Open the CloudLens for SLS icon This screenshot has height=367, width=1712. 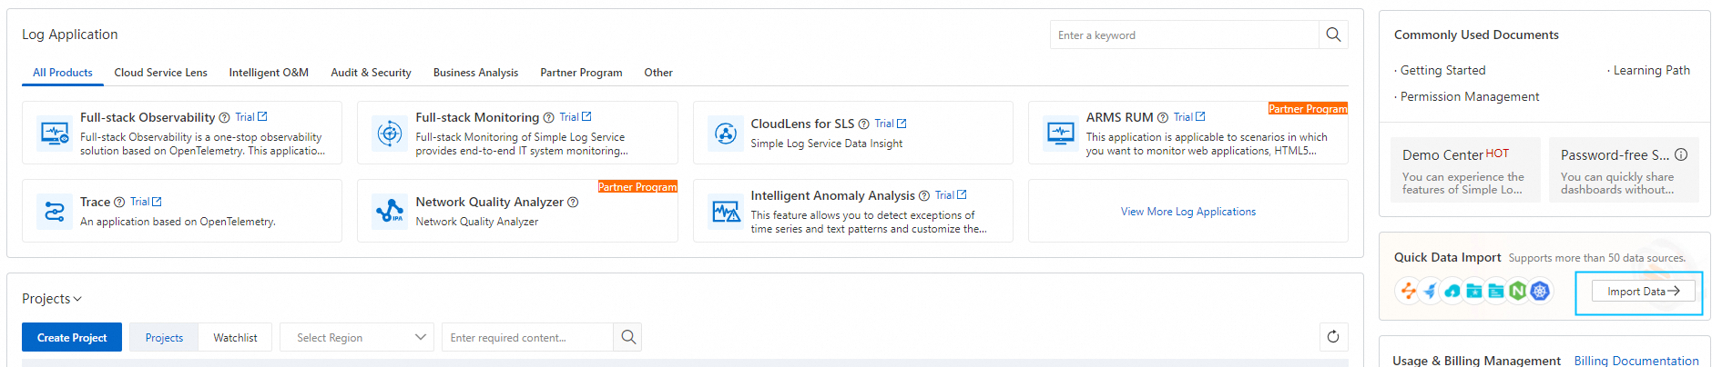[x=725, y=134]
